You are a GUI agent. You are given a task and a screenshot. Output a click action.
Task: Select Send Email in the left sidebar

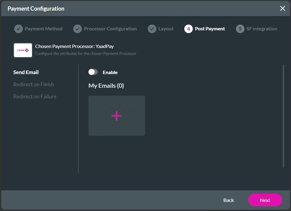click(26, 72)
